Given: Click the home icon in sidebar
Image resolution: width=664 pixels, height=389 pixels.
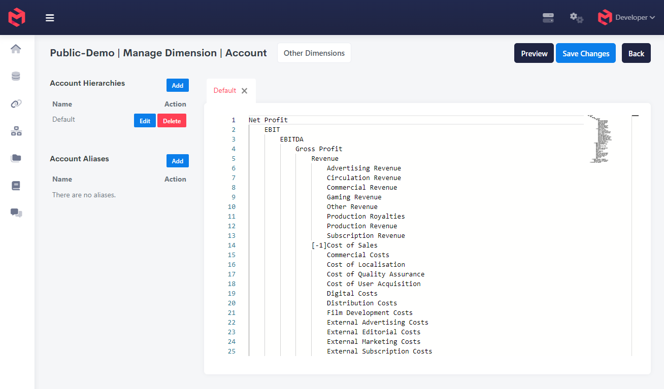Looking at the screenshot, I should [x=16, y=49].
